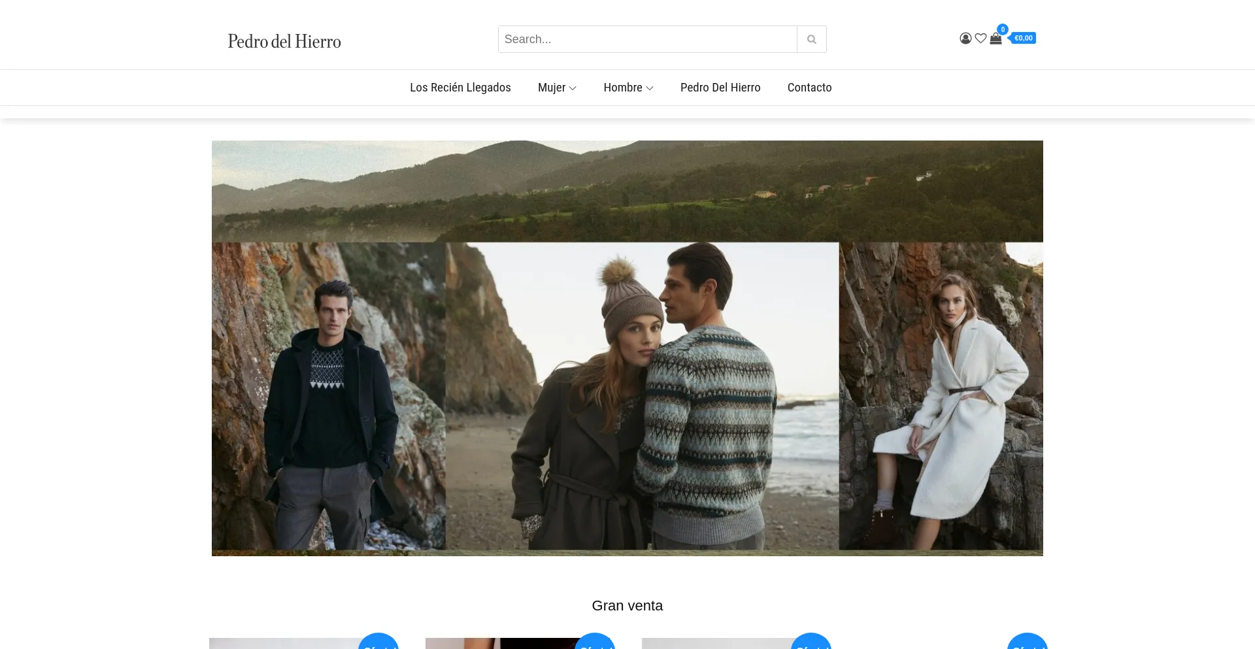Viewport: 1255px width, 649px height.
Task: Click the second product's blue sale badge
Action: point(595,642)
